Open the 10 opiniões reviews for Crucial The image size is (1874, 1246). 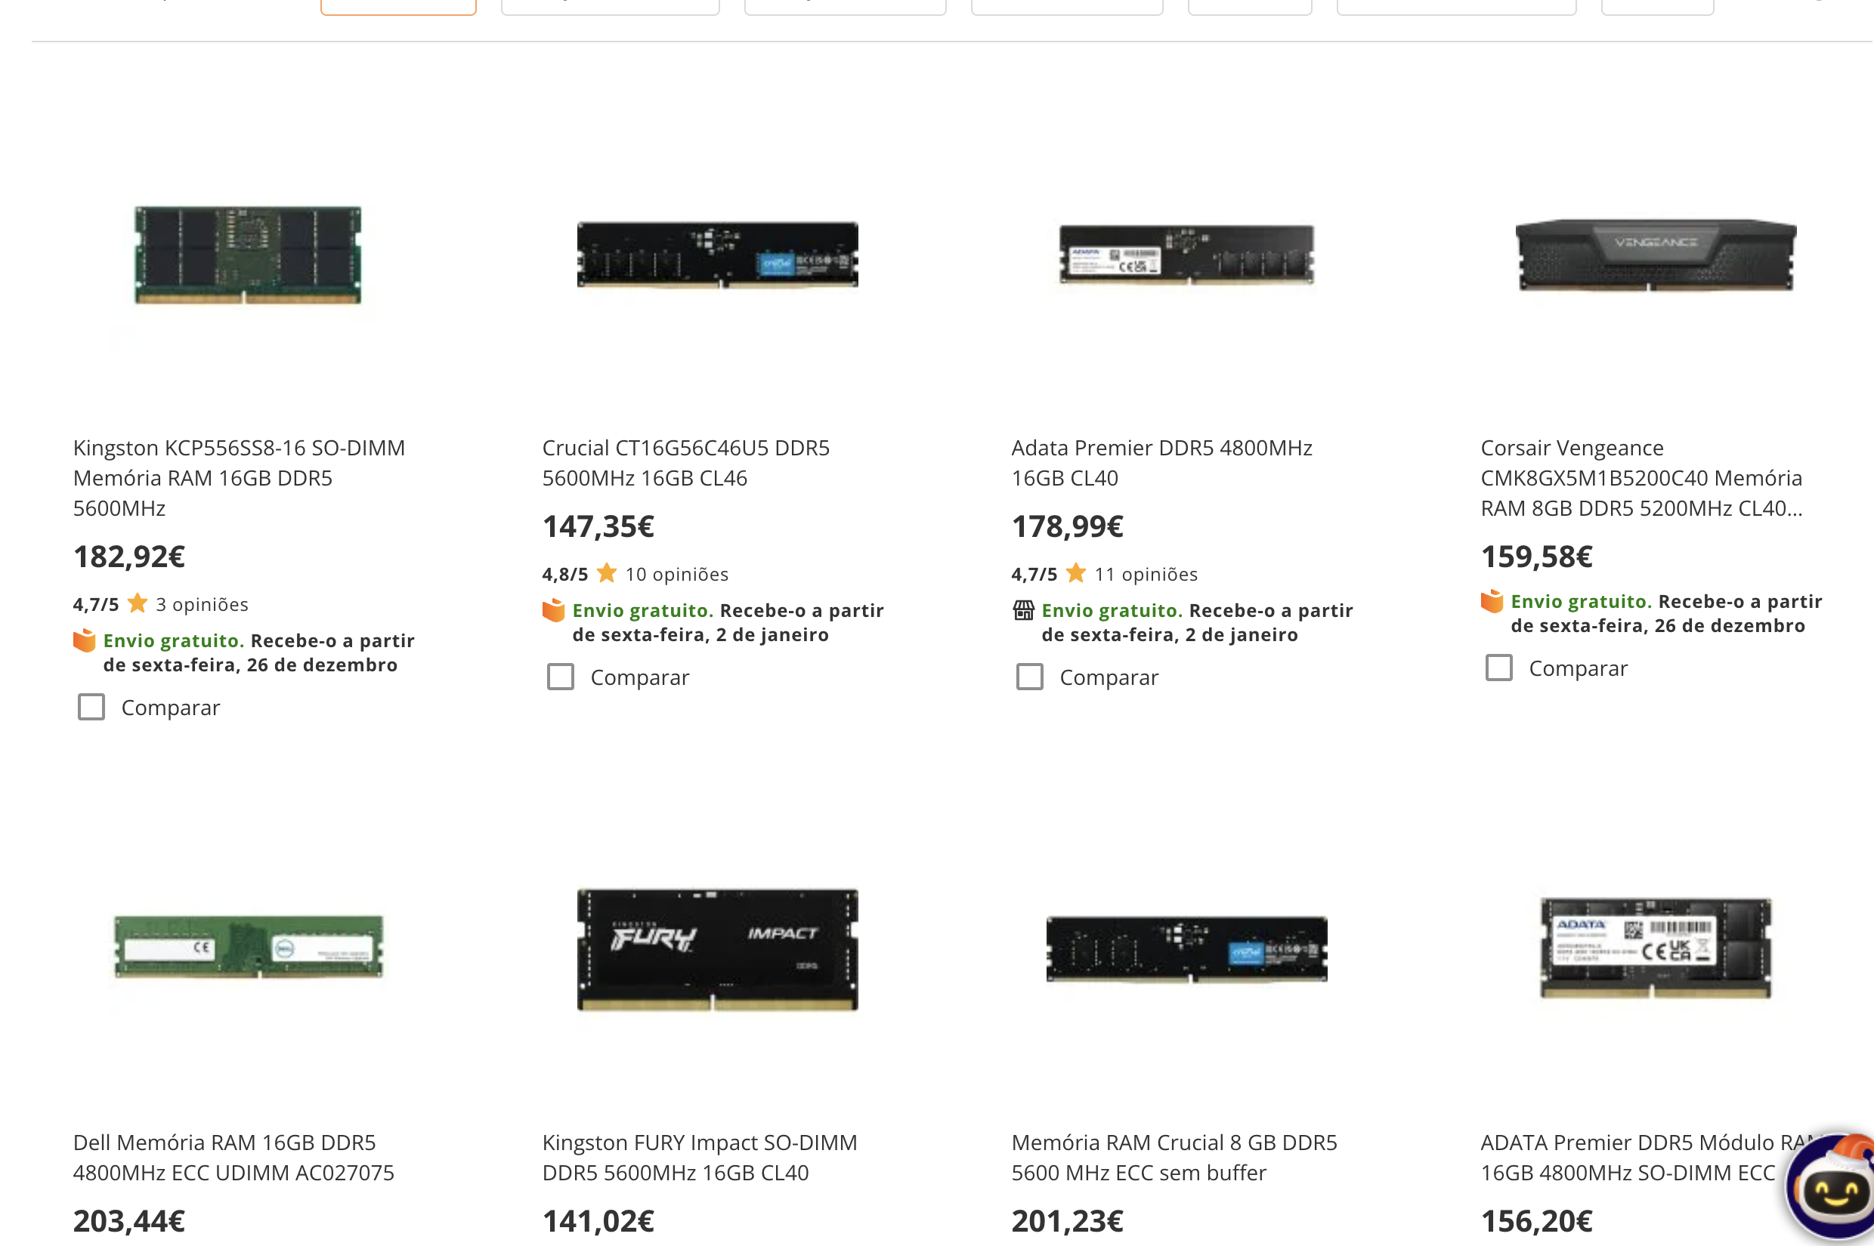point(676,575)
